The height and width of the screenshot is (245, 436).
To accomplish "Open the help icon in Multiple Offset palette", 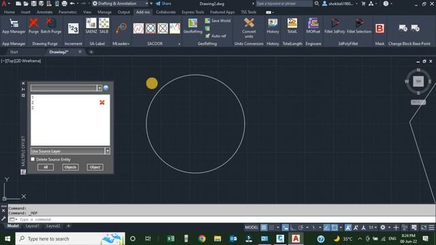I will tap(106, 88).
